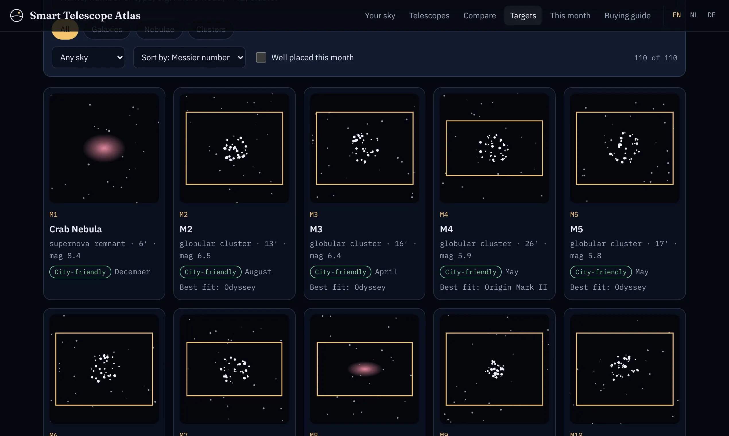
Task: Open the M5 cluster thumbnail
Action: 625,148
